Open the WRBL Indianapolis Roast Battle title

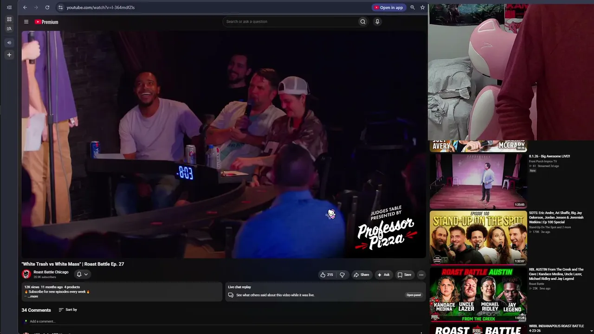pos(556,328)
